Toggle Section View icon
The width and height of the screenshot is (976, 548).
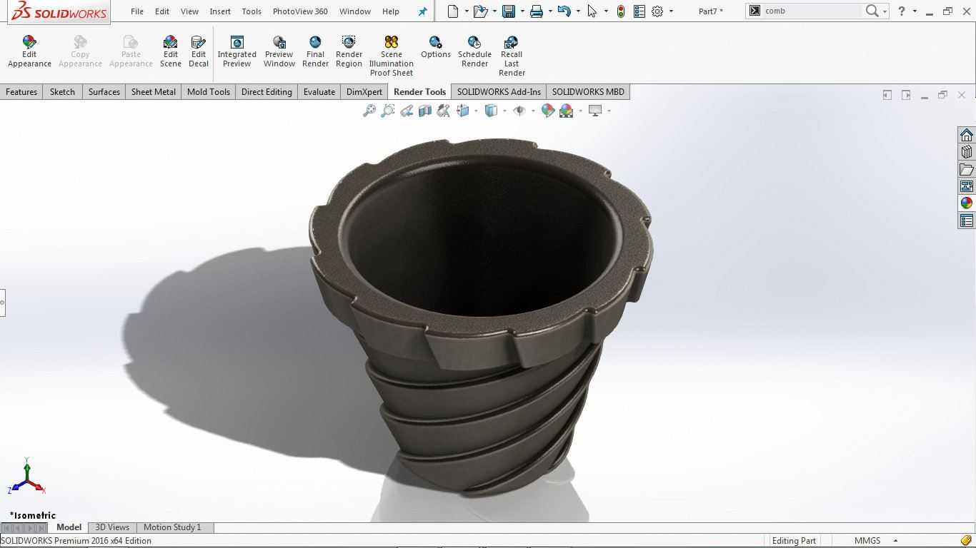coord(425,111)
